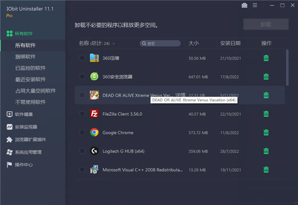Click the 19/11/2021 install date
The image size is (298, 205).
[230, 170]
